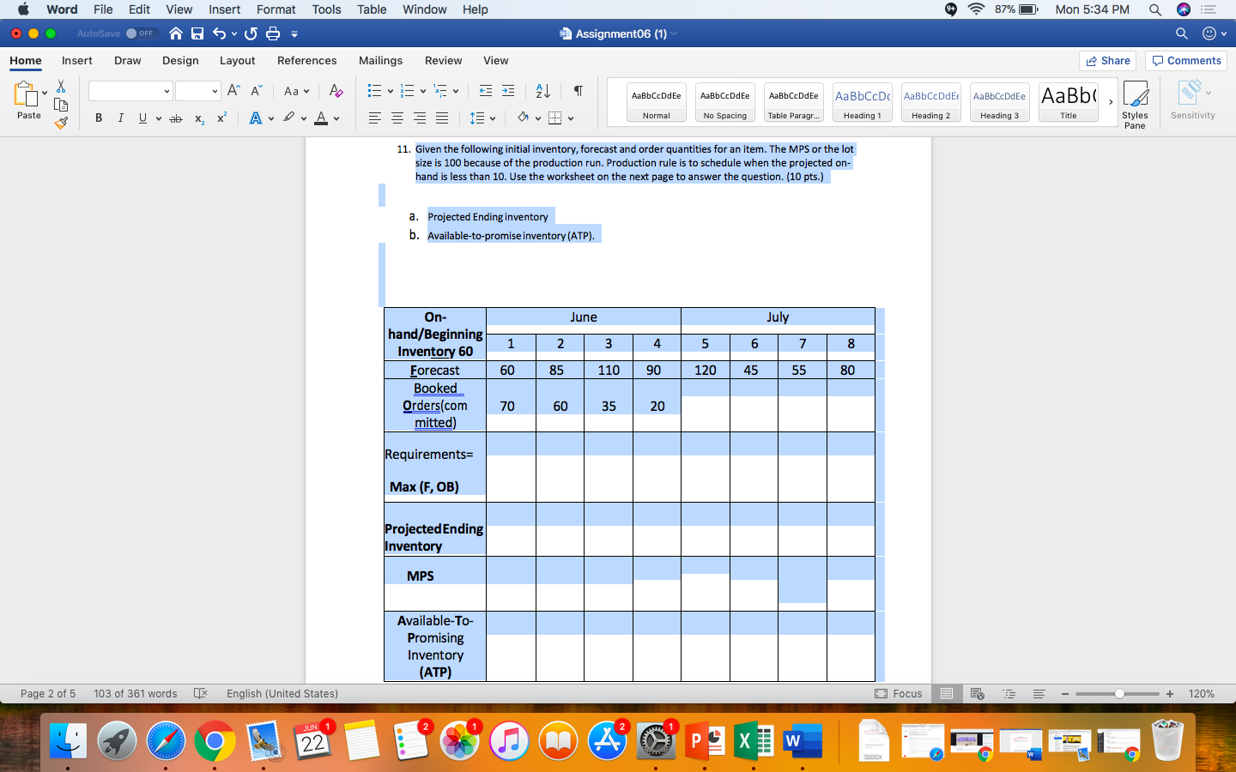
Task: Click the Share button
Action: pos(1108,60)
